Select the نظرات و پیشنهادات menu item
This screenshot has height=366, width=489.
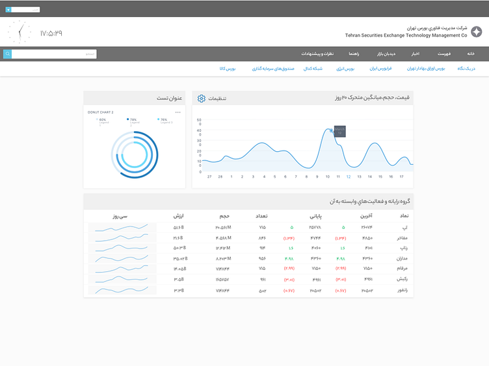317,53
